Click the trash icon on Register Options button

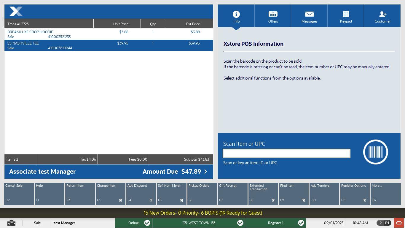coord(365,200)
